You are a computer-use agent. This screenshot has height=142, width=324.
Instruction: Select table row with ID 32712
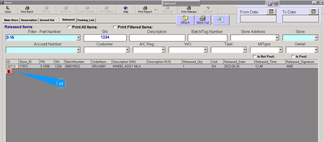click(x=162, y=66)
